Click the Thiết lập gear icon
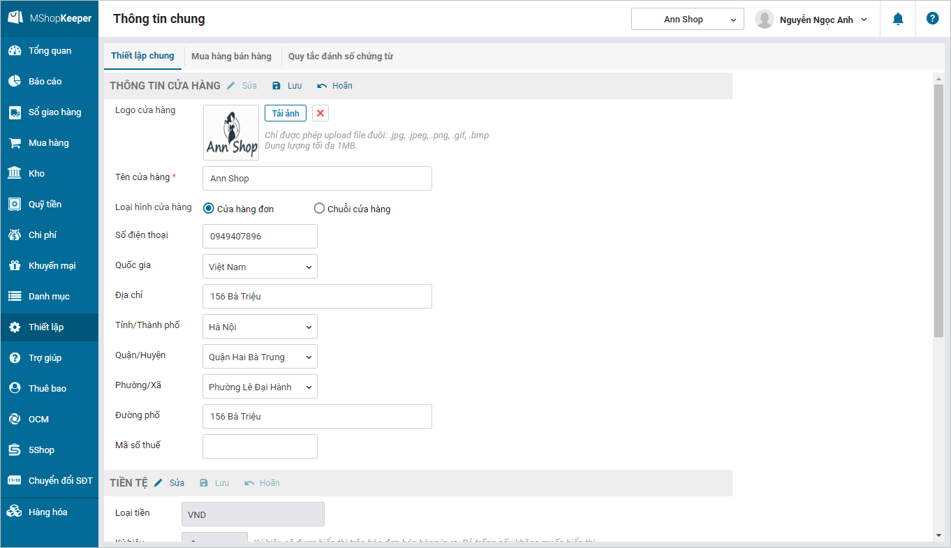951x548 pixels. (x=15, y=327)
